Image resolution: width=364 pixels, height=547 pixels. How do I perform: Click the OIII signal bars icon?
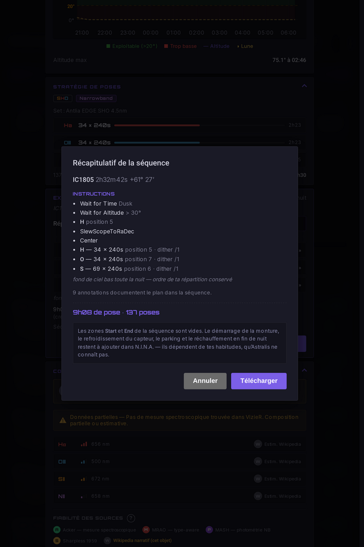tap(83, 462)
